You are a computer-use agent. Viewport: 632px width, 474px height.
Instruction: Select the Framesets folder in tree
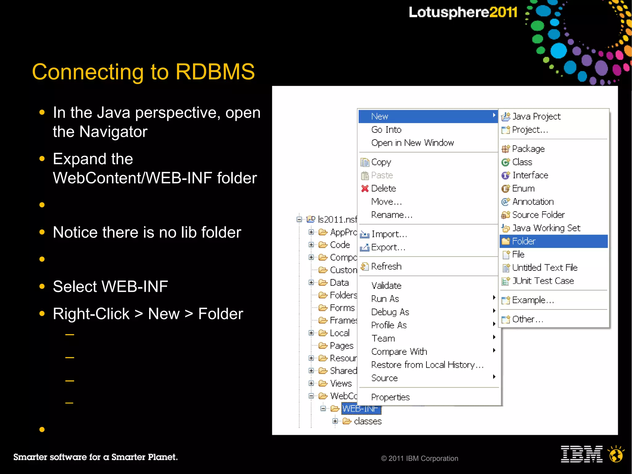[x=343, y=321]
